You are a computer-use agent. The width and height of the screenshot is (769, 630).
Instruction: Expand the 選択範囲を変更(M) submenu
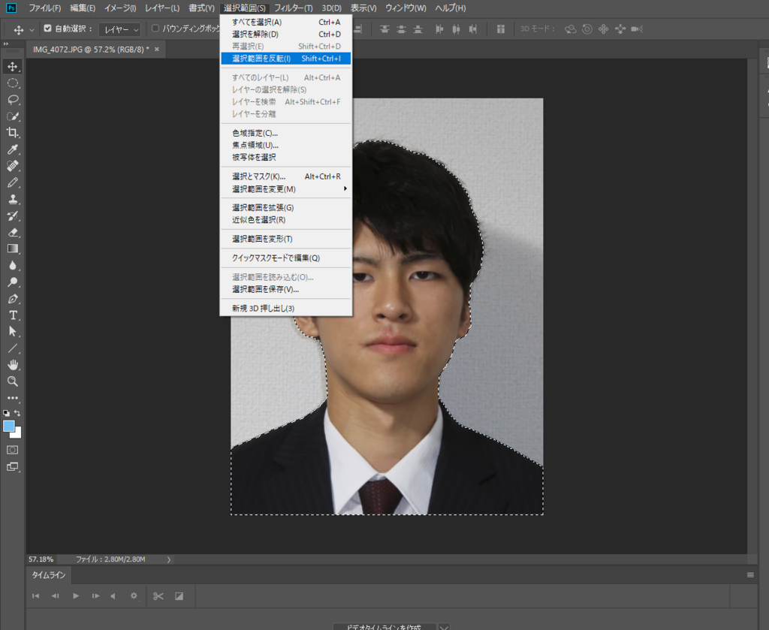[286, 188]
